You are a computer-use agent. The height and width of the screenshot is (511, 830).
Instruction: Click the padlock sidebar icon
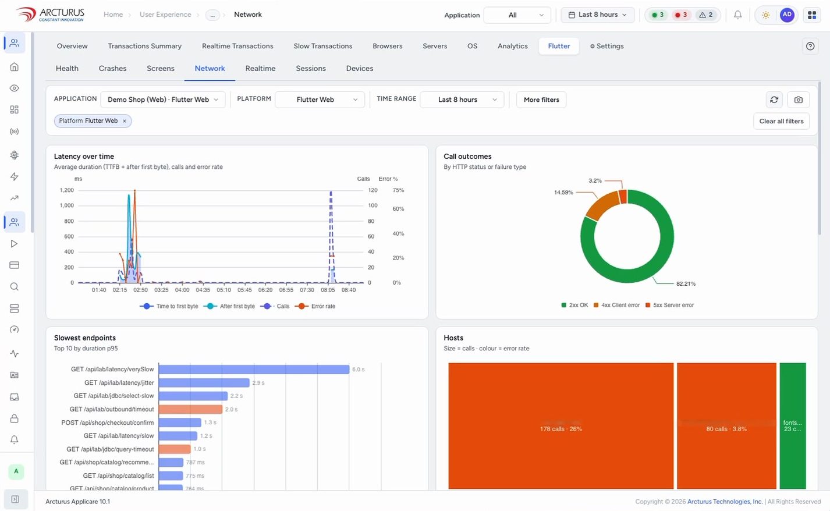click(x=15, y=418)
